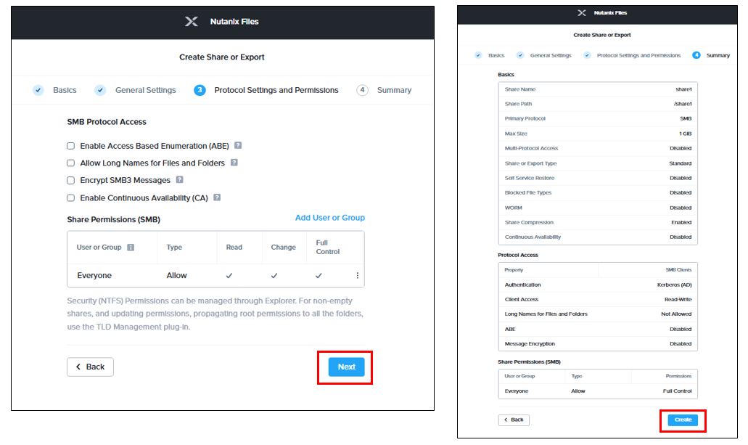Click Message Encryption row
The height and width of the screenshot is (445, 748).
click(598, 344)
